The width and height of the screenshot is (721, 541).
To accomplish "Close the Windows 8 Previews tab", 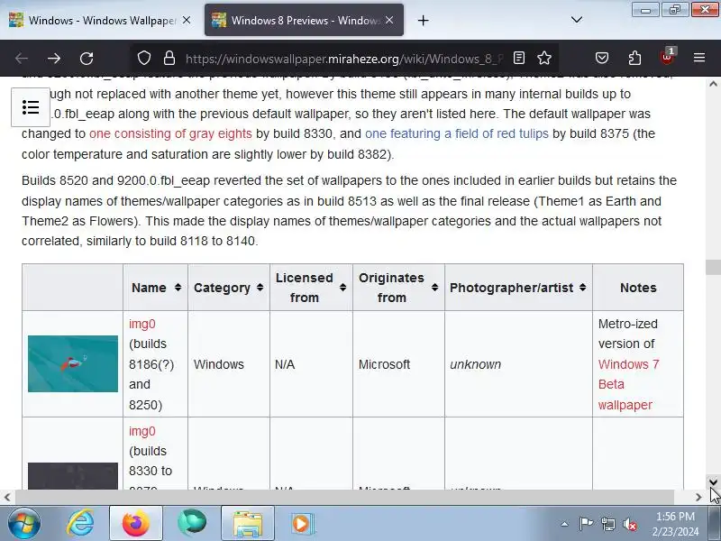I will pos(389,20).
